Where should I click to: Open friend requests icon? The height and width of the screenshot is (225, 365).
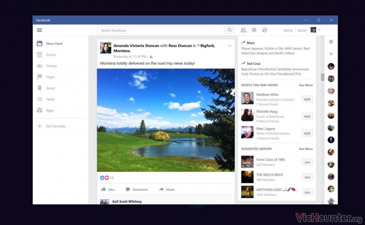click(x=243, y=30)
